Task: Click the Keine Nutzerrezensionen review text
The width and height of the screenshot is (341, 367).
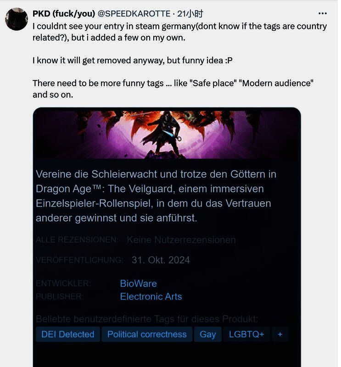Action: tap(181, 240)
